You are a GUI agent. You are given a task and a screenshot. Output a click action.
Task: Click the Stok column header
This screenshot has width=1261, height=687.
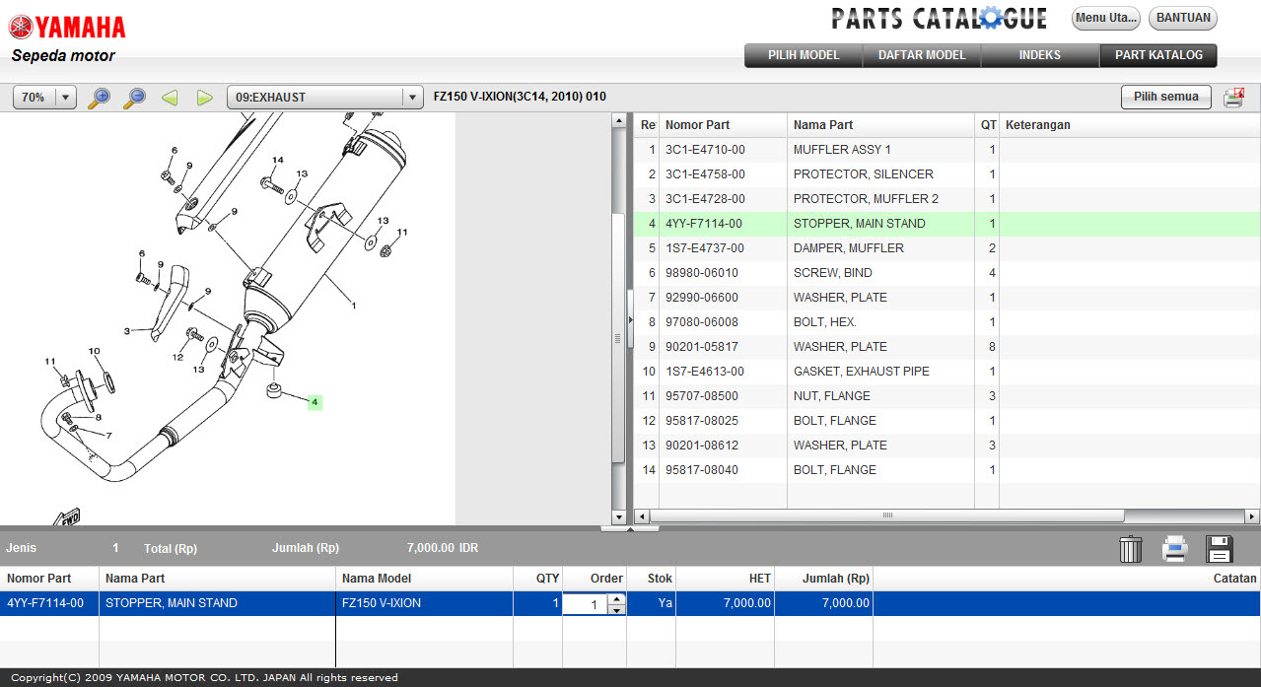pyautogui.click(x=651, y=579)
